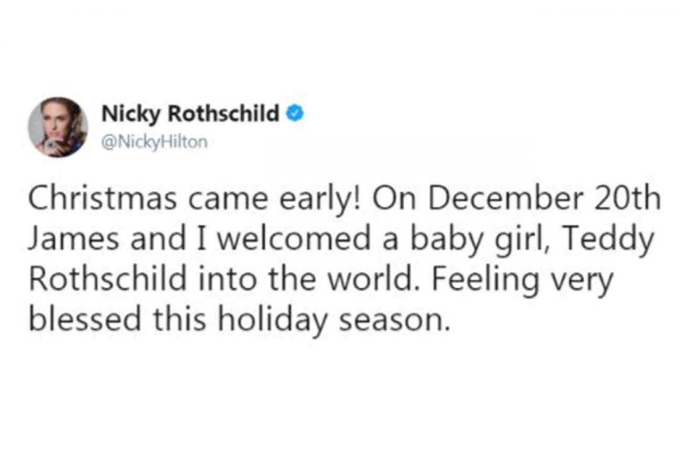Open Nicky Rothschild's profile picture
This screenshot has height=453, width=682.
pyautogui.click(x=59, y=127)
